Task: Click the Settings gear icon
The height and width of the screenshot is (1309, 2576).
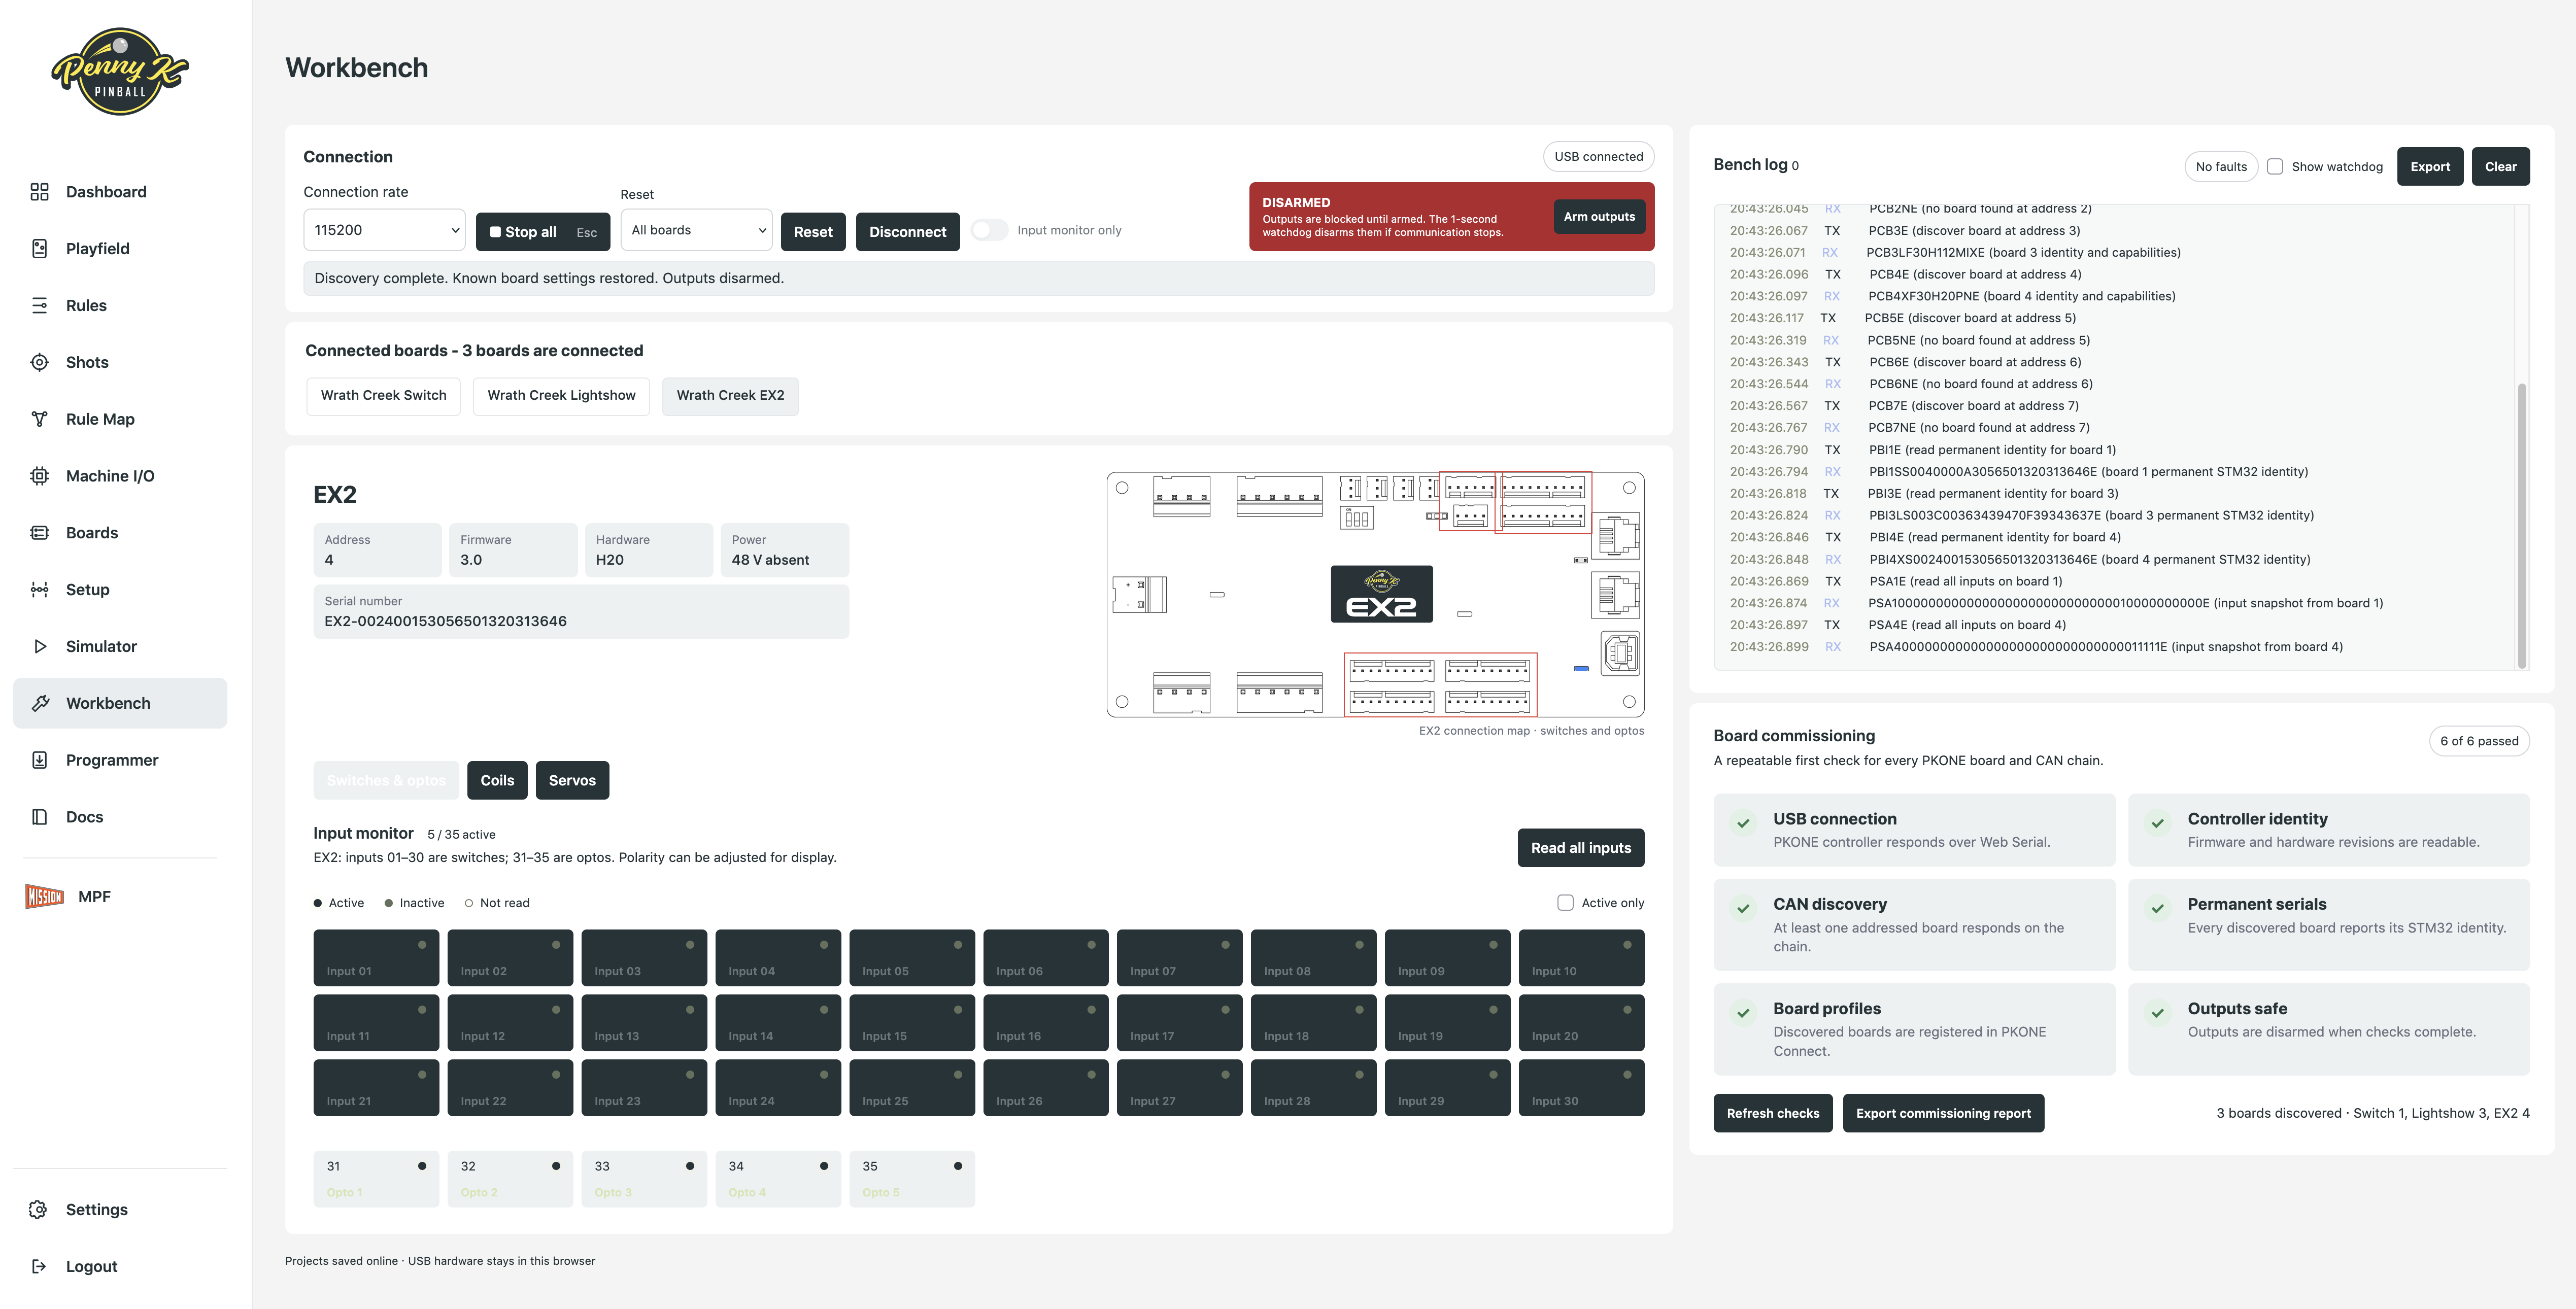Action: click(x=39, y=1209)
